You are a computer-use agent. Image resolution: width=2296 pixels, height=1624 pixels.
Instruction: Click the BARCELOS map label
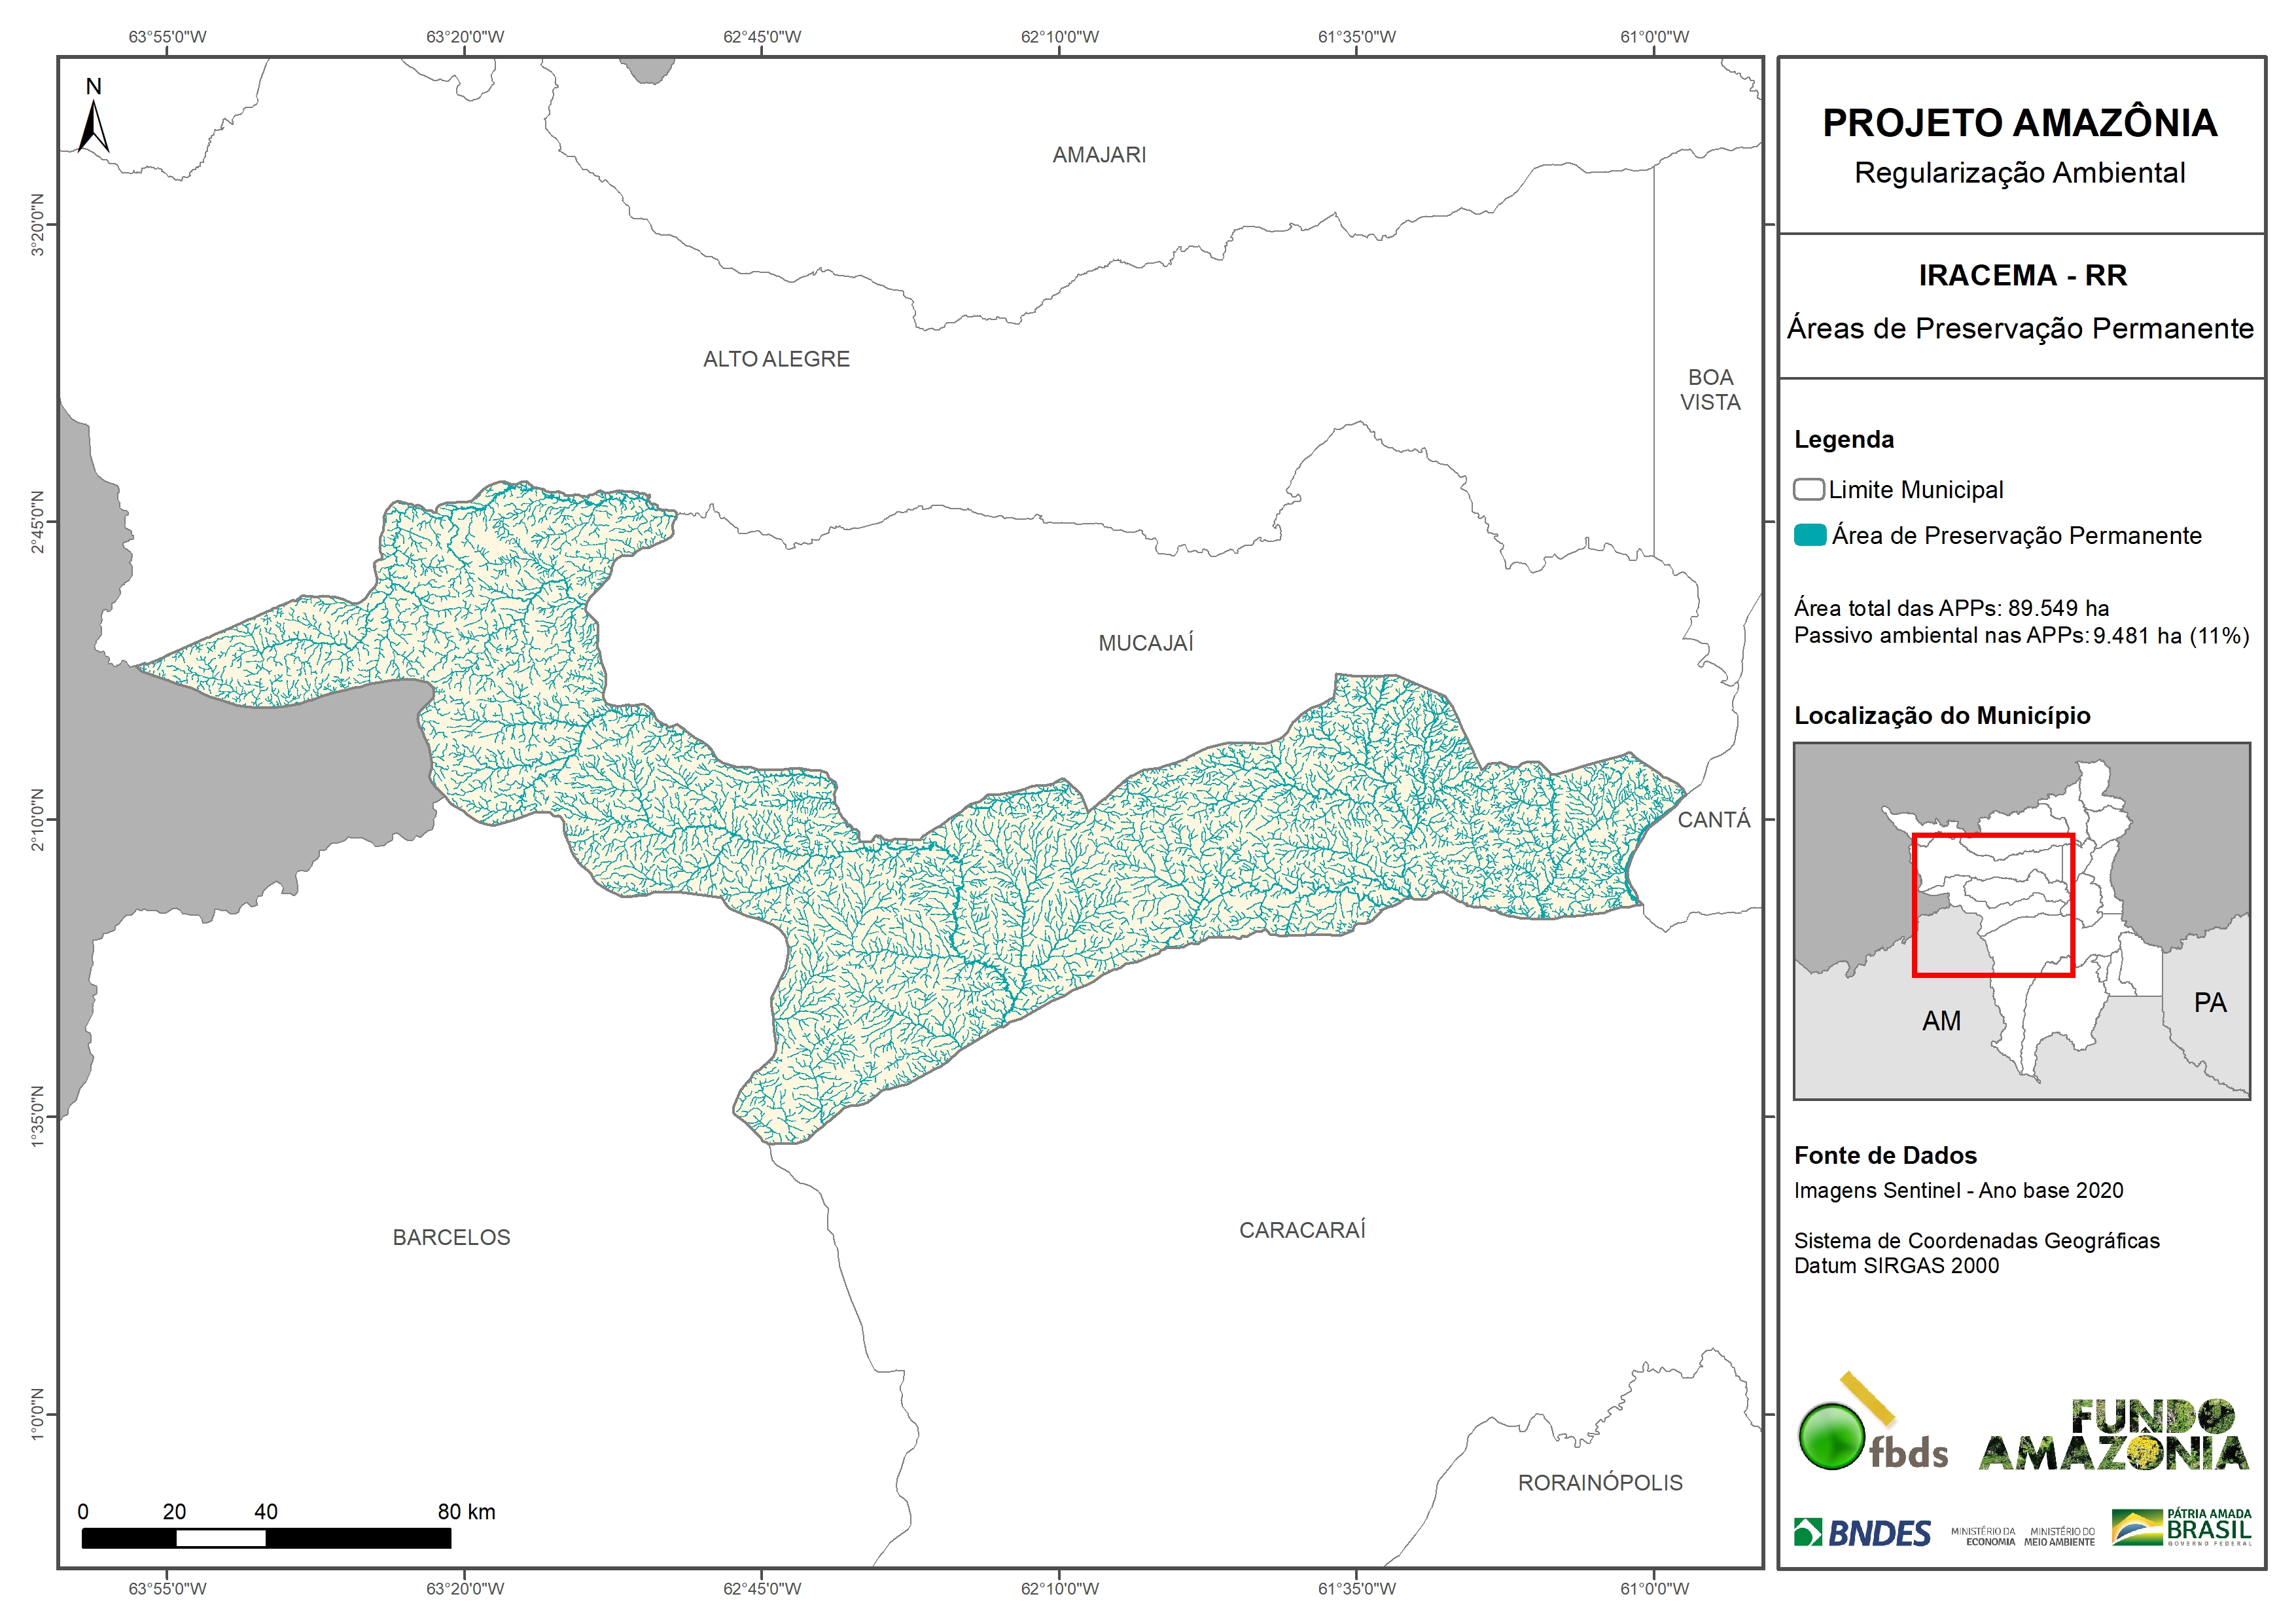(x=451, y=1238)
